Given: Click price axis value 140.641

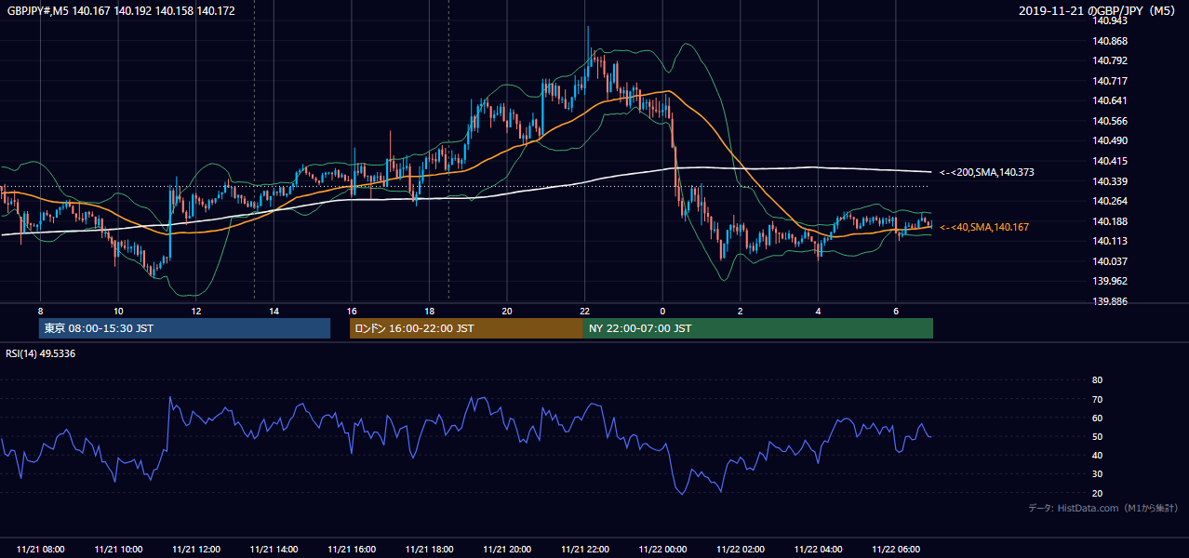Looking at the screenshot, I should pos(1111,100).
